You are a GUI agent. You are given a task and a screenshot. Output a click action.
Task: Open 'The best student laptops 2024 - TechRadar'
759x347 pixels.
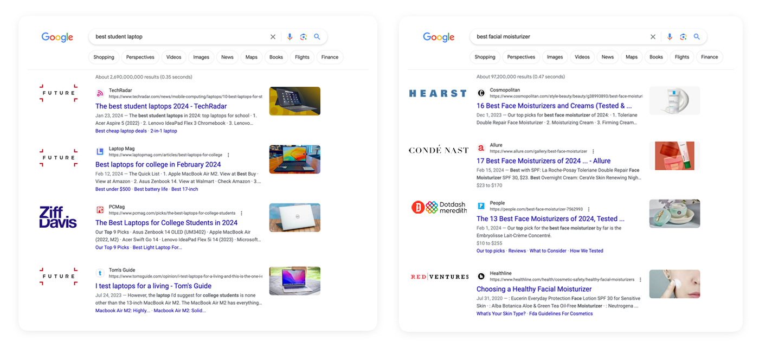point(161,106)
